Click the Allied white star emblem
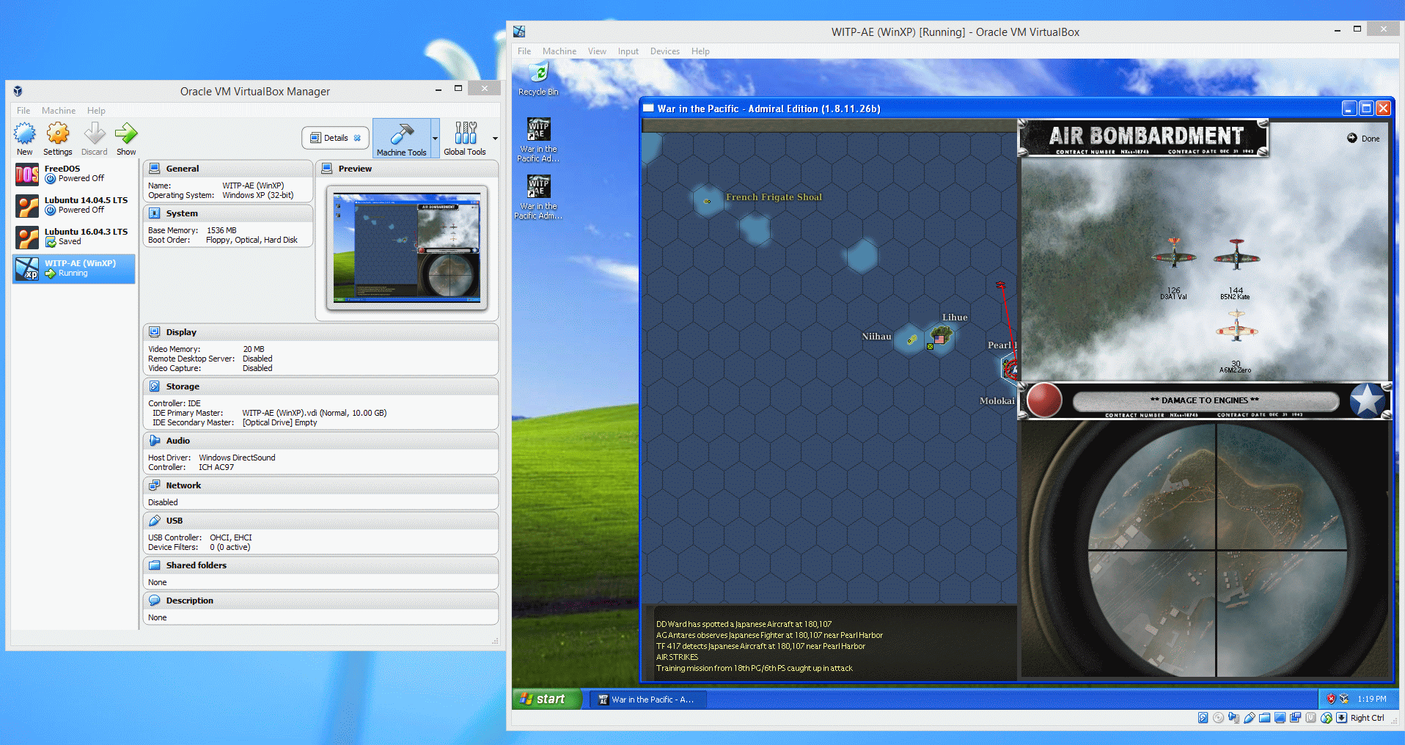Viewport: 1405px width, 745px height. click(x=1368, y=400)
